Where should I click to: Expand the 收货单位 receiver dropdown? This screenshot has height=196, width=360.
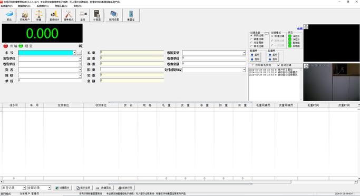click(x=80, y=64)
